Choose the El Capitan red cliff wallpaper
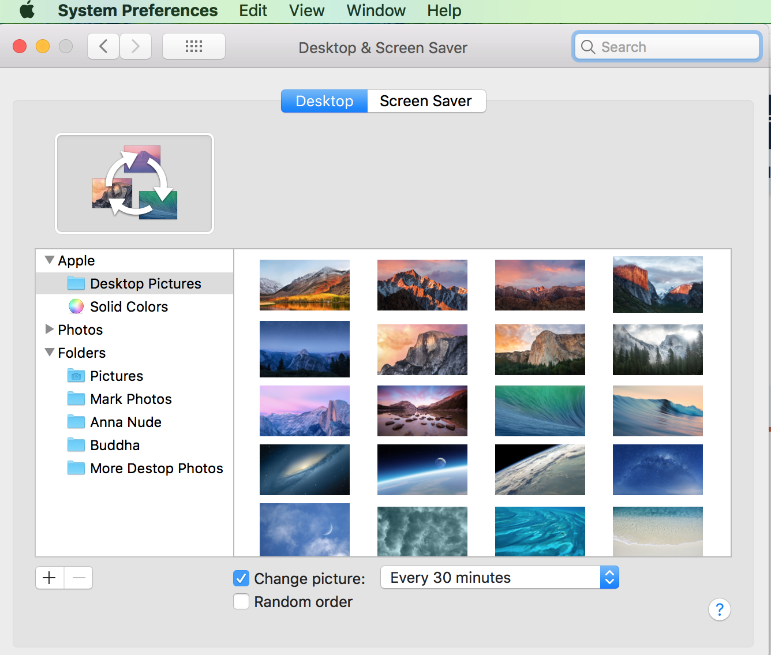This screenshot has height=655, width=771. [658, 285]
